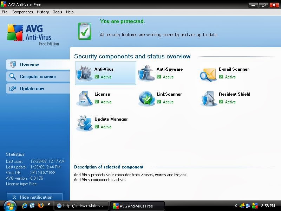Click the Update Manager name text
This screenshot has width=281, height=211.
coord(111,119)
